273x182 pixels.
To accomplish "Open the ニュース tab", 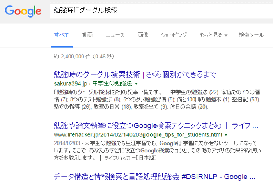I will [115, 35].
